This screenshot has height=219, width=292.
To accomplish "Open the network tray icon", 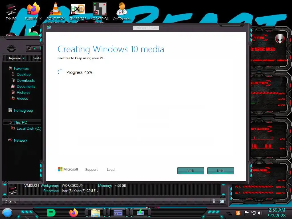I will tap(254, 213).
